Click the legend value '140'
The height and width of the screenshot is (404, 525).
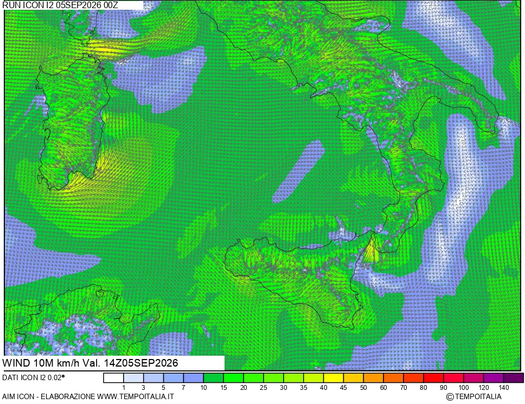(x=503, y=388)
